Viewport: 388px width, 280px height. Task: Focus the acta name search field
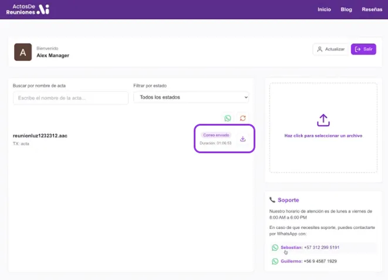coord(70,97)
